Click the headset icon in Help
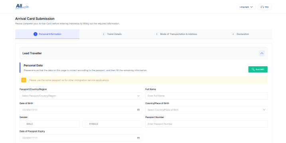The width and height of the screenshot is (286, 143). 262,7
